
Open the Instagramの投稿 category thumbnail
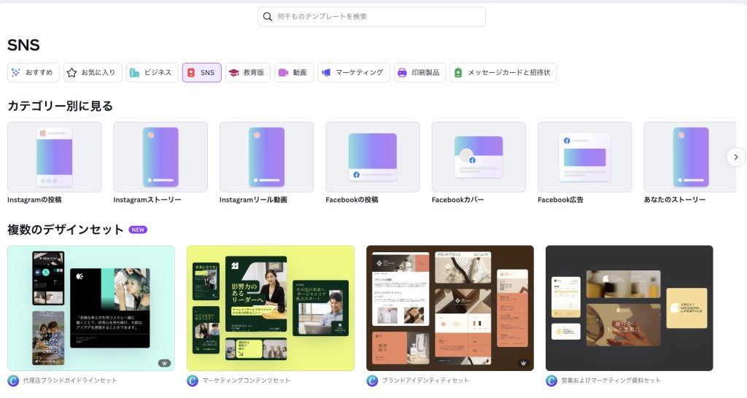point(55,157)
